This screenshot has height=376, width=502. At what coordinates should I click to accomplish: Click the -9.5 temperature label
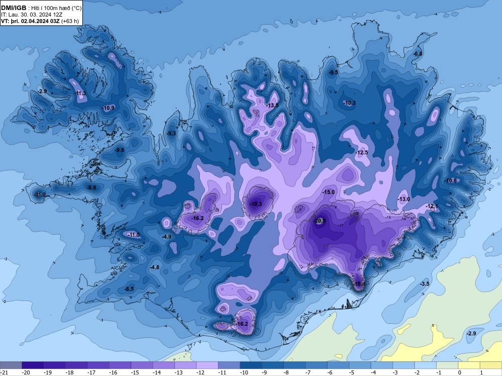(x=333, y=72)
